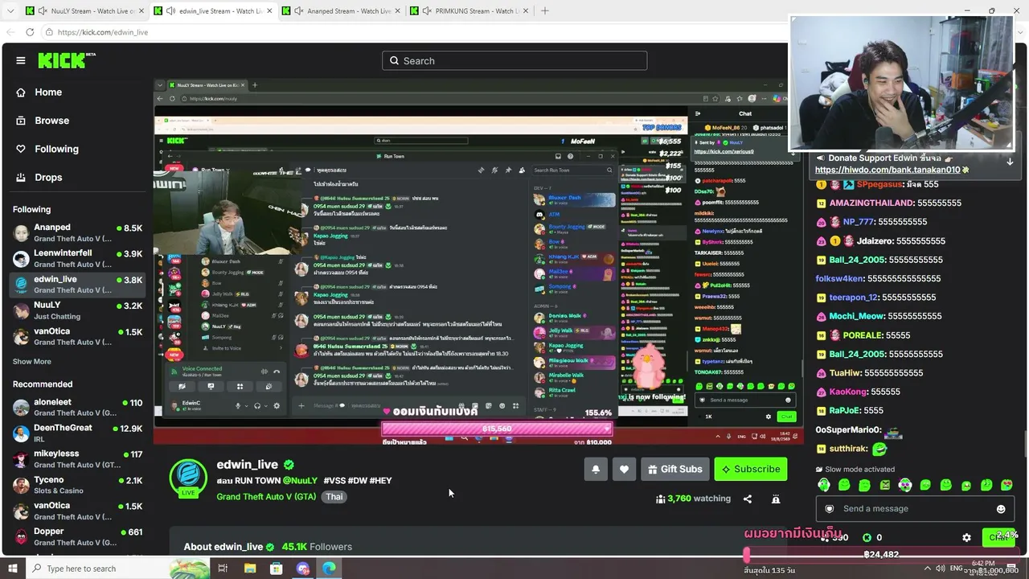Click the Kick search box

point(514,61)
